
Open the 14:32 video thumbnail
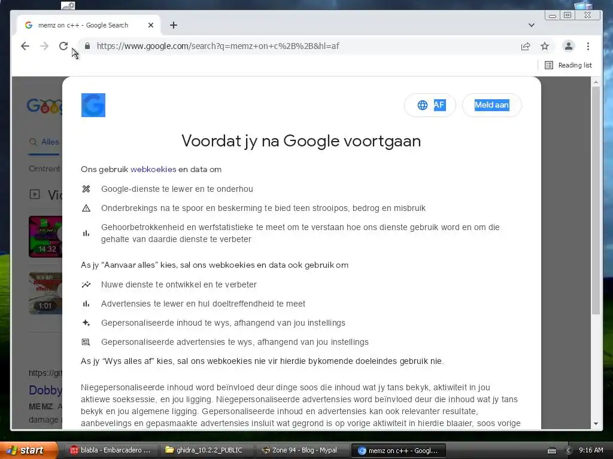click(45, 237)
